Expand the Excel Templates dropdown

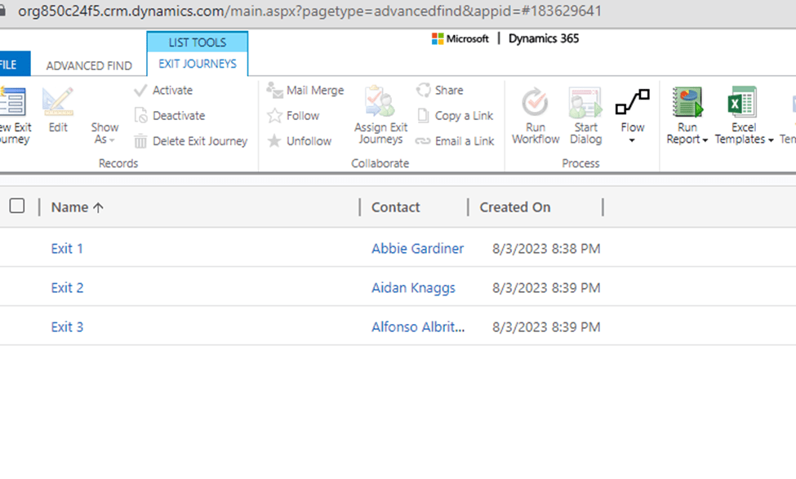click(x=744, y=140)
